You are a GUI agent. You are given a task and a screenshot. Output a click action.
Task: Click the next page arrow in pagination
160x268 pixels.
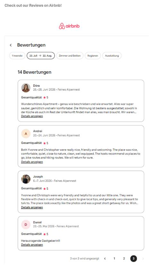[143, 259]
